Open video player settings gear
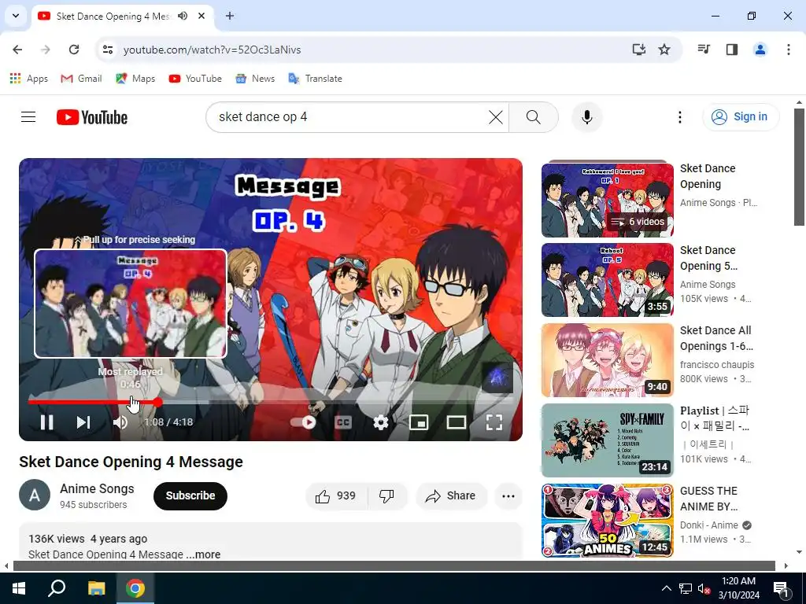This screenshot has width=806, height=604. tap(380, 422)
